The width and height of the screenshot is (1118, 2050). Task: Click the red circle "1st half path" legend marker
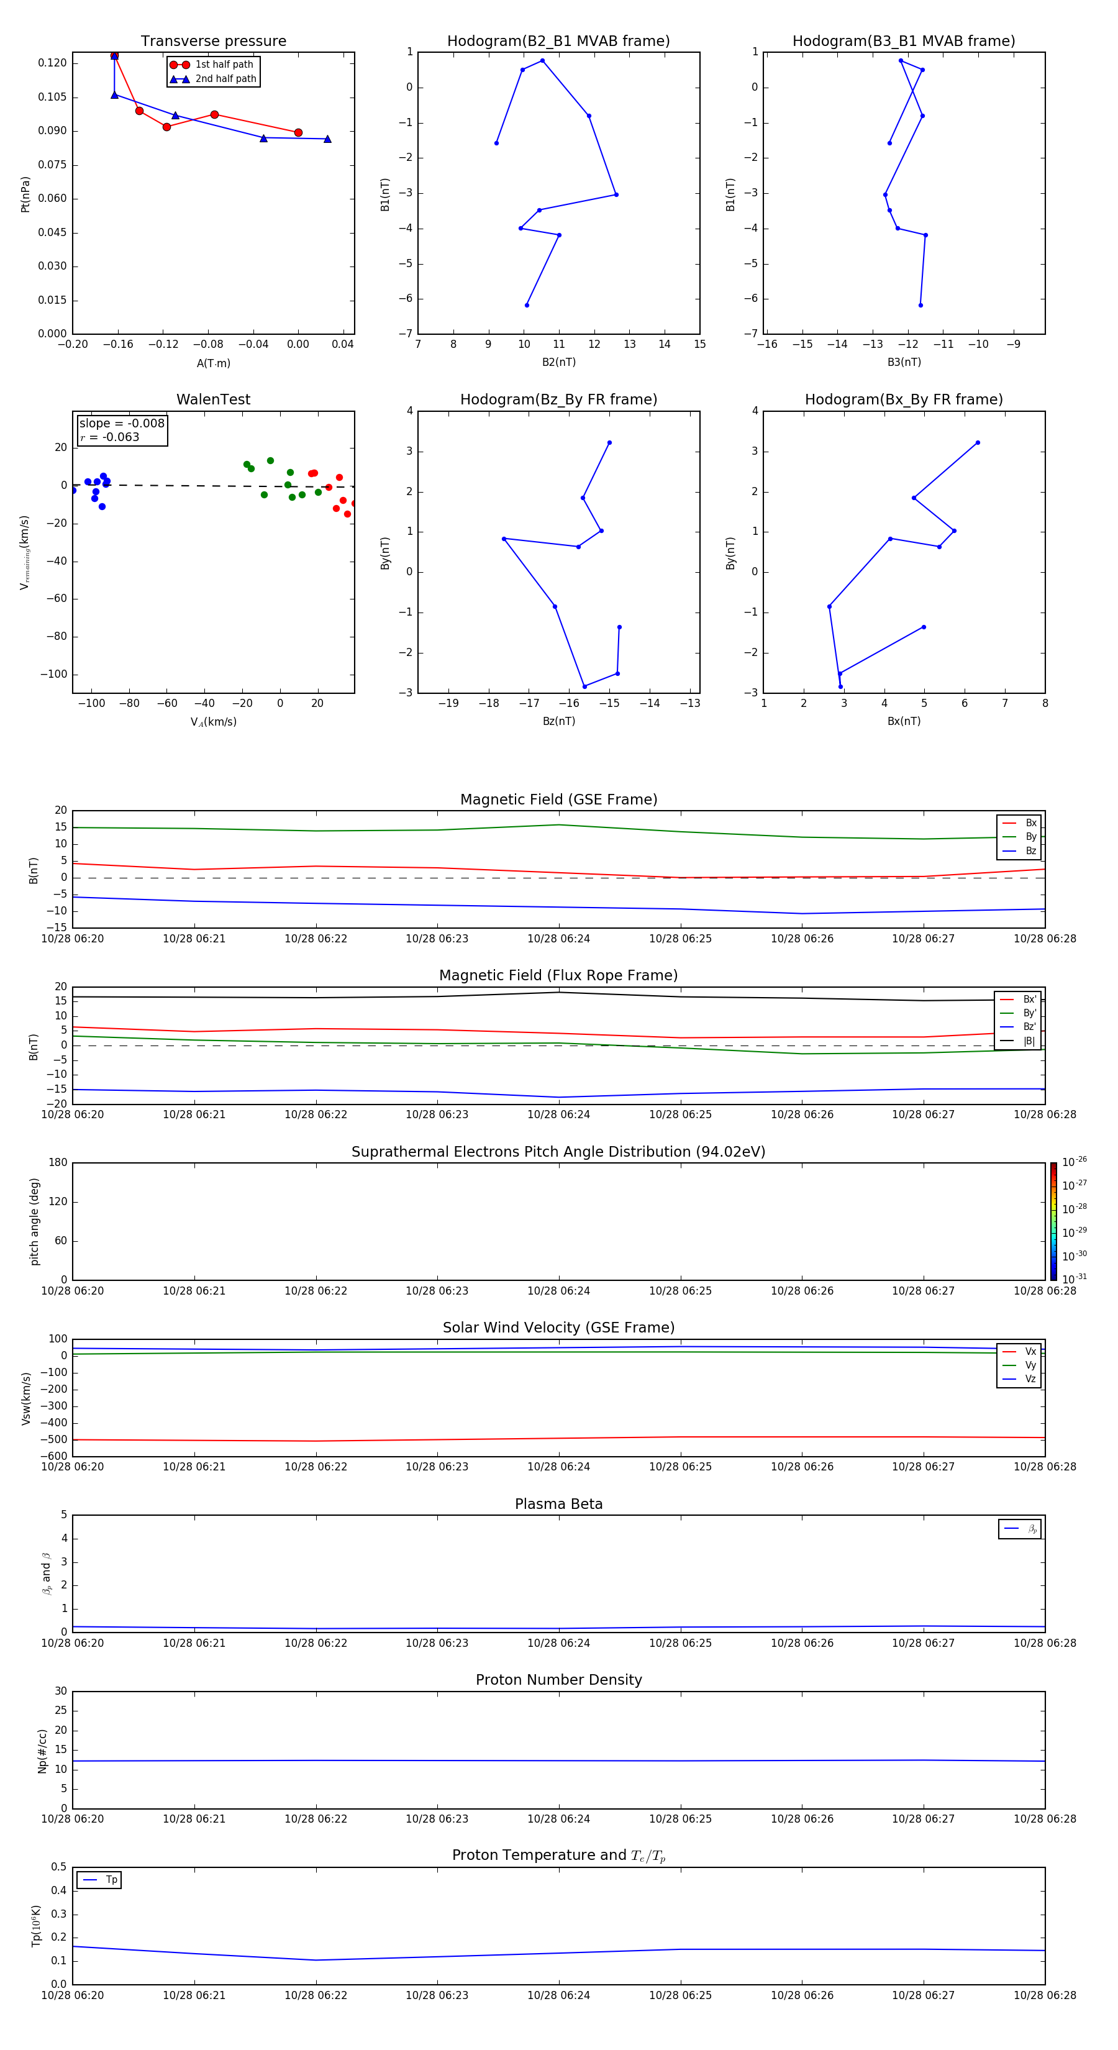180,65
